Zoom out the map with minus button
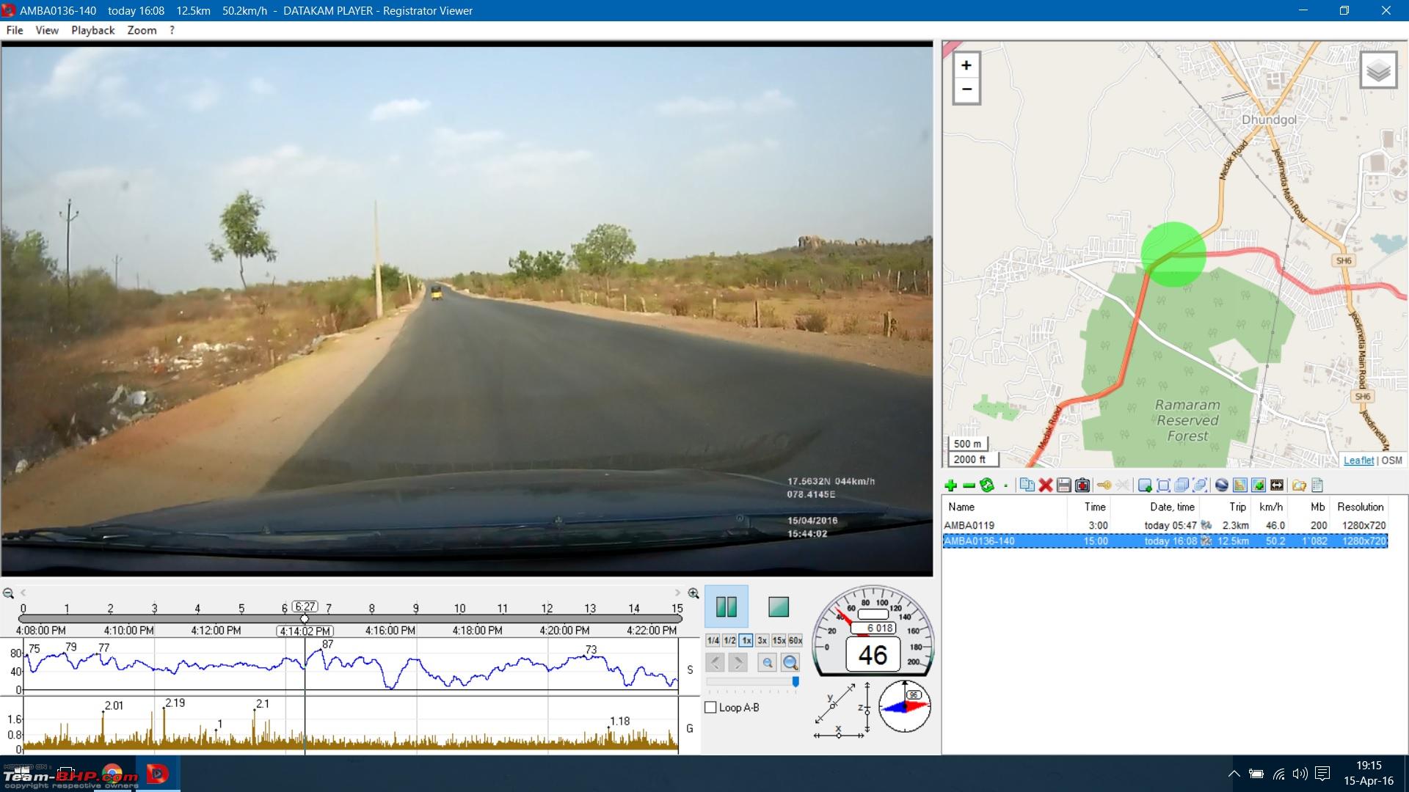This screenshot has width=1409, height=792. [x=966, y=90]
